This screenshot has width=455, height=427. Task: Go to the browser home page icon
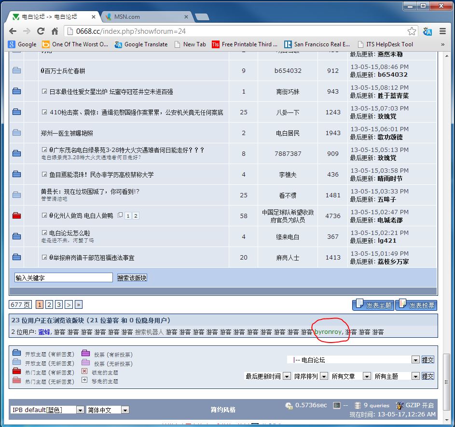55,31
